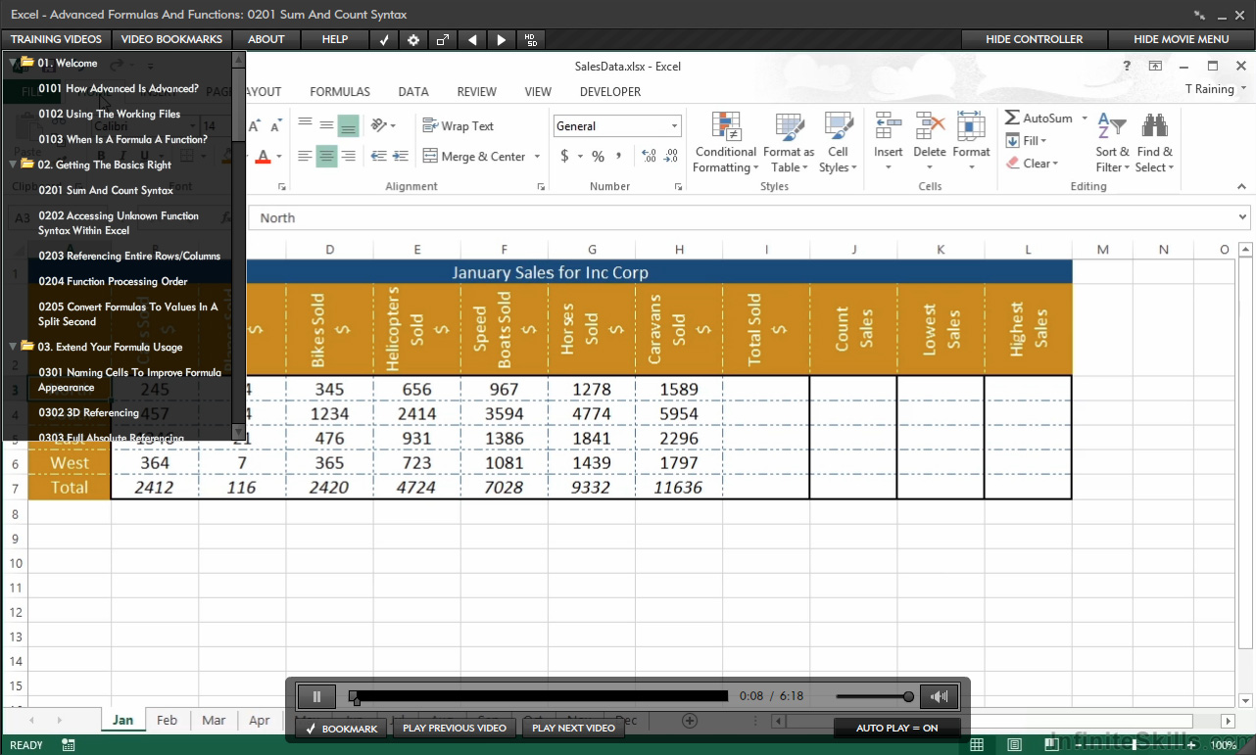Open font color dropdown arrow
This screenshot has width=1256, height=755.
(x=278, y=157)
